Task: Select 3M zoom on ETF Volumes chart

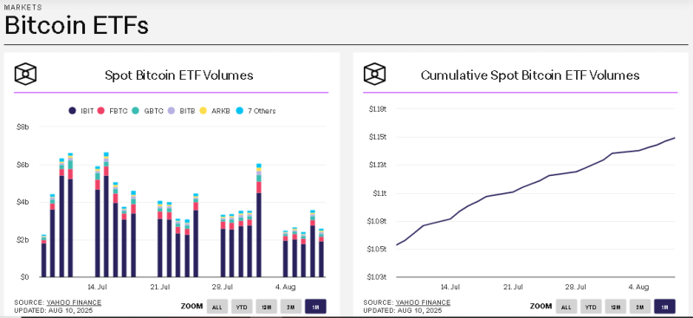Action: point(291,307)
